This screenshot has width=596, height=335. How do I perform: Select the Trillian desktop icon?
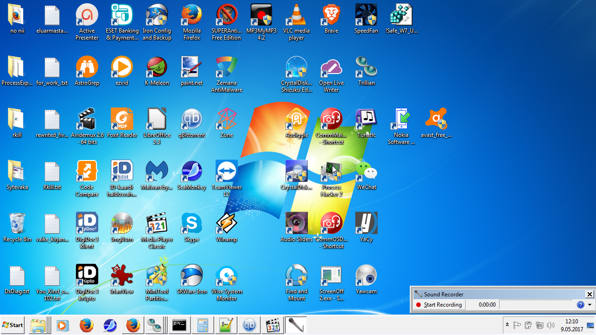click(366, 71)
